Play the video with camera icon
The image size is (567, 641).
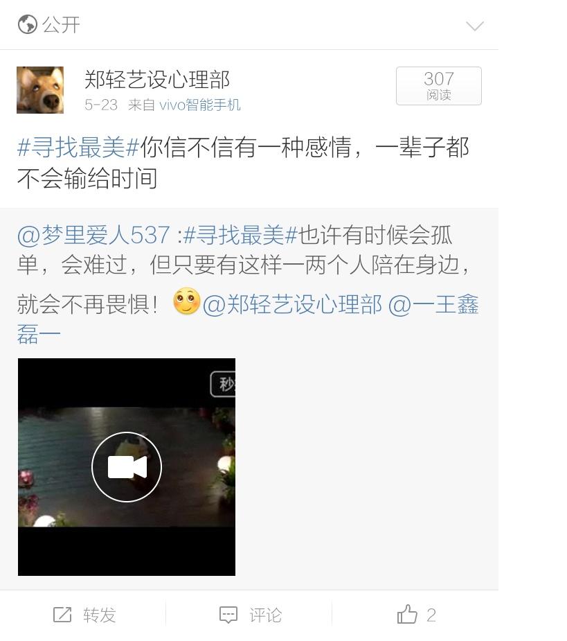pos(127,467)
